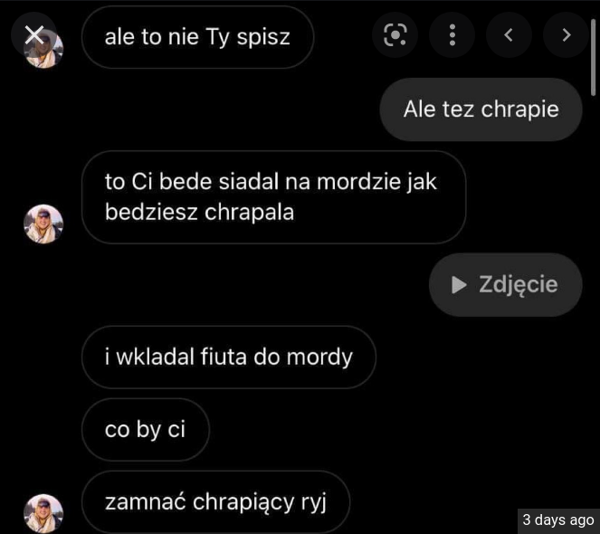Click the 'zamnać chrapiący ryj' message bubble

pyautogui.click(x=215, y=501)
